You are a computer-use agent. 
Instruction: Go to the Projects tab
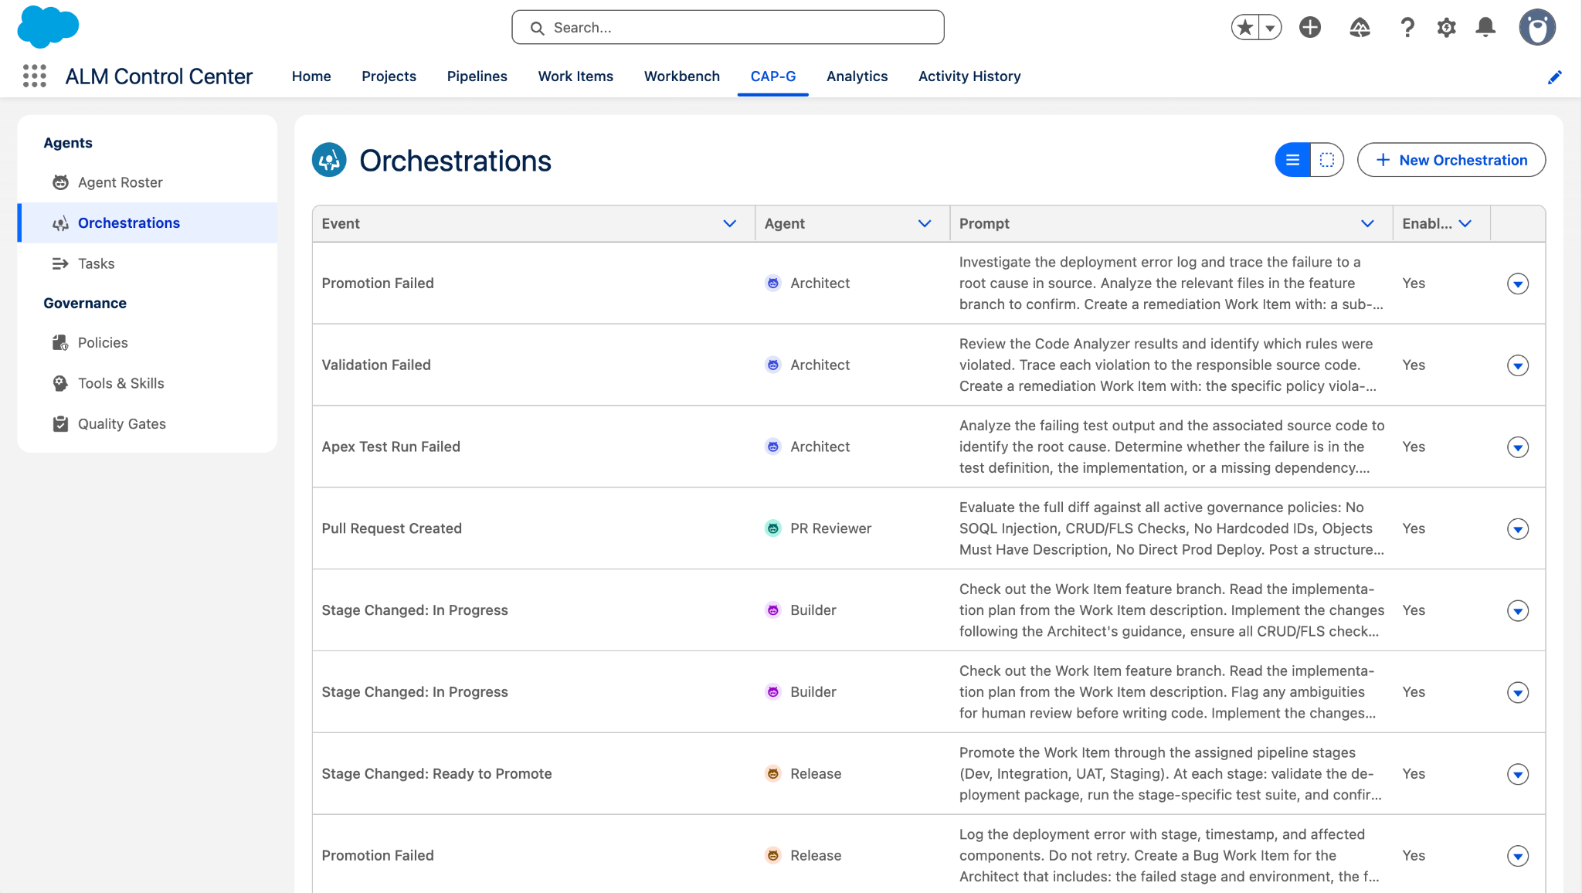(389, 76)
